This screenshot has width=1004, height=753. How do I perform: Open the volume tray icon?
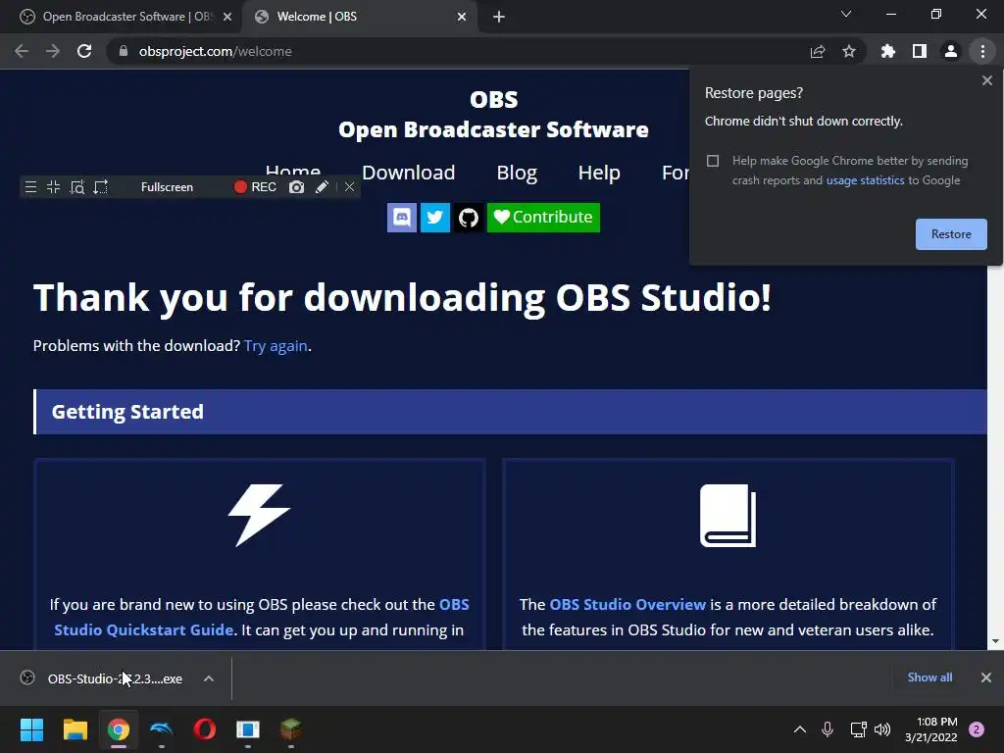coord(882,729)
